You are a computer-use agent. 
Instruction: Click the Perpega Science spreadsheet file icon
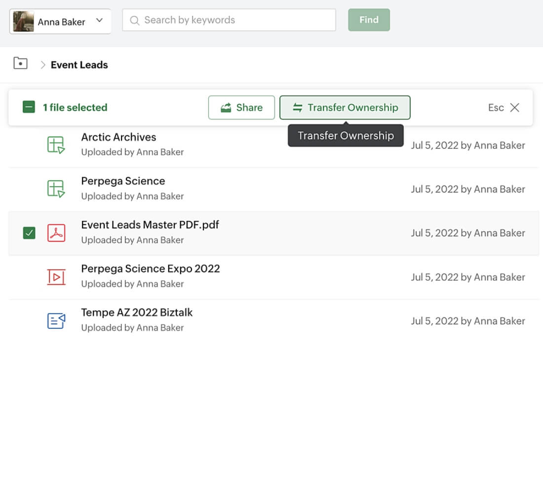tap(56, 189)
